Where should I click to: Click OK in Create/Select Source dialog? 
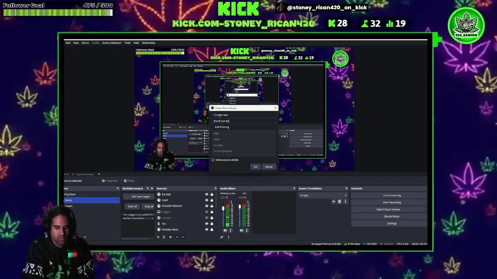[255, 167]
